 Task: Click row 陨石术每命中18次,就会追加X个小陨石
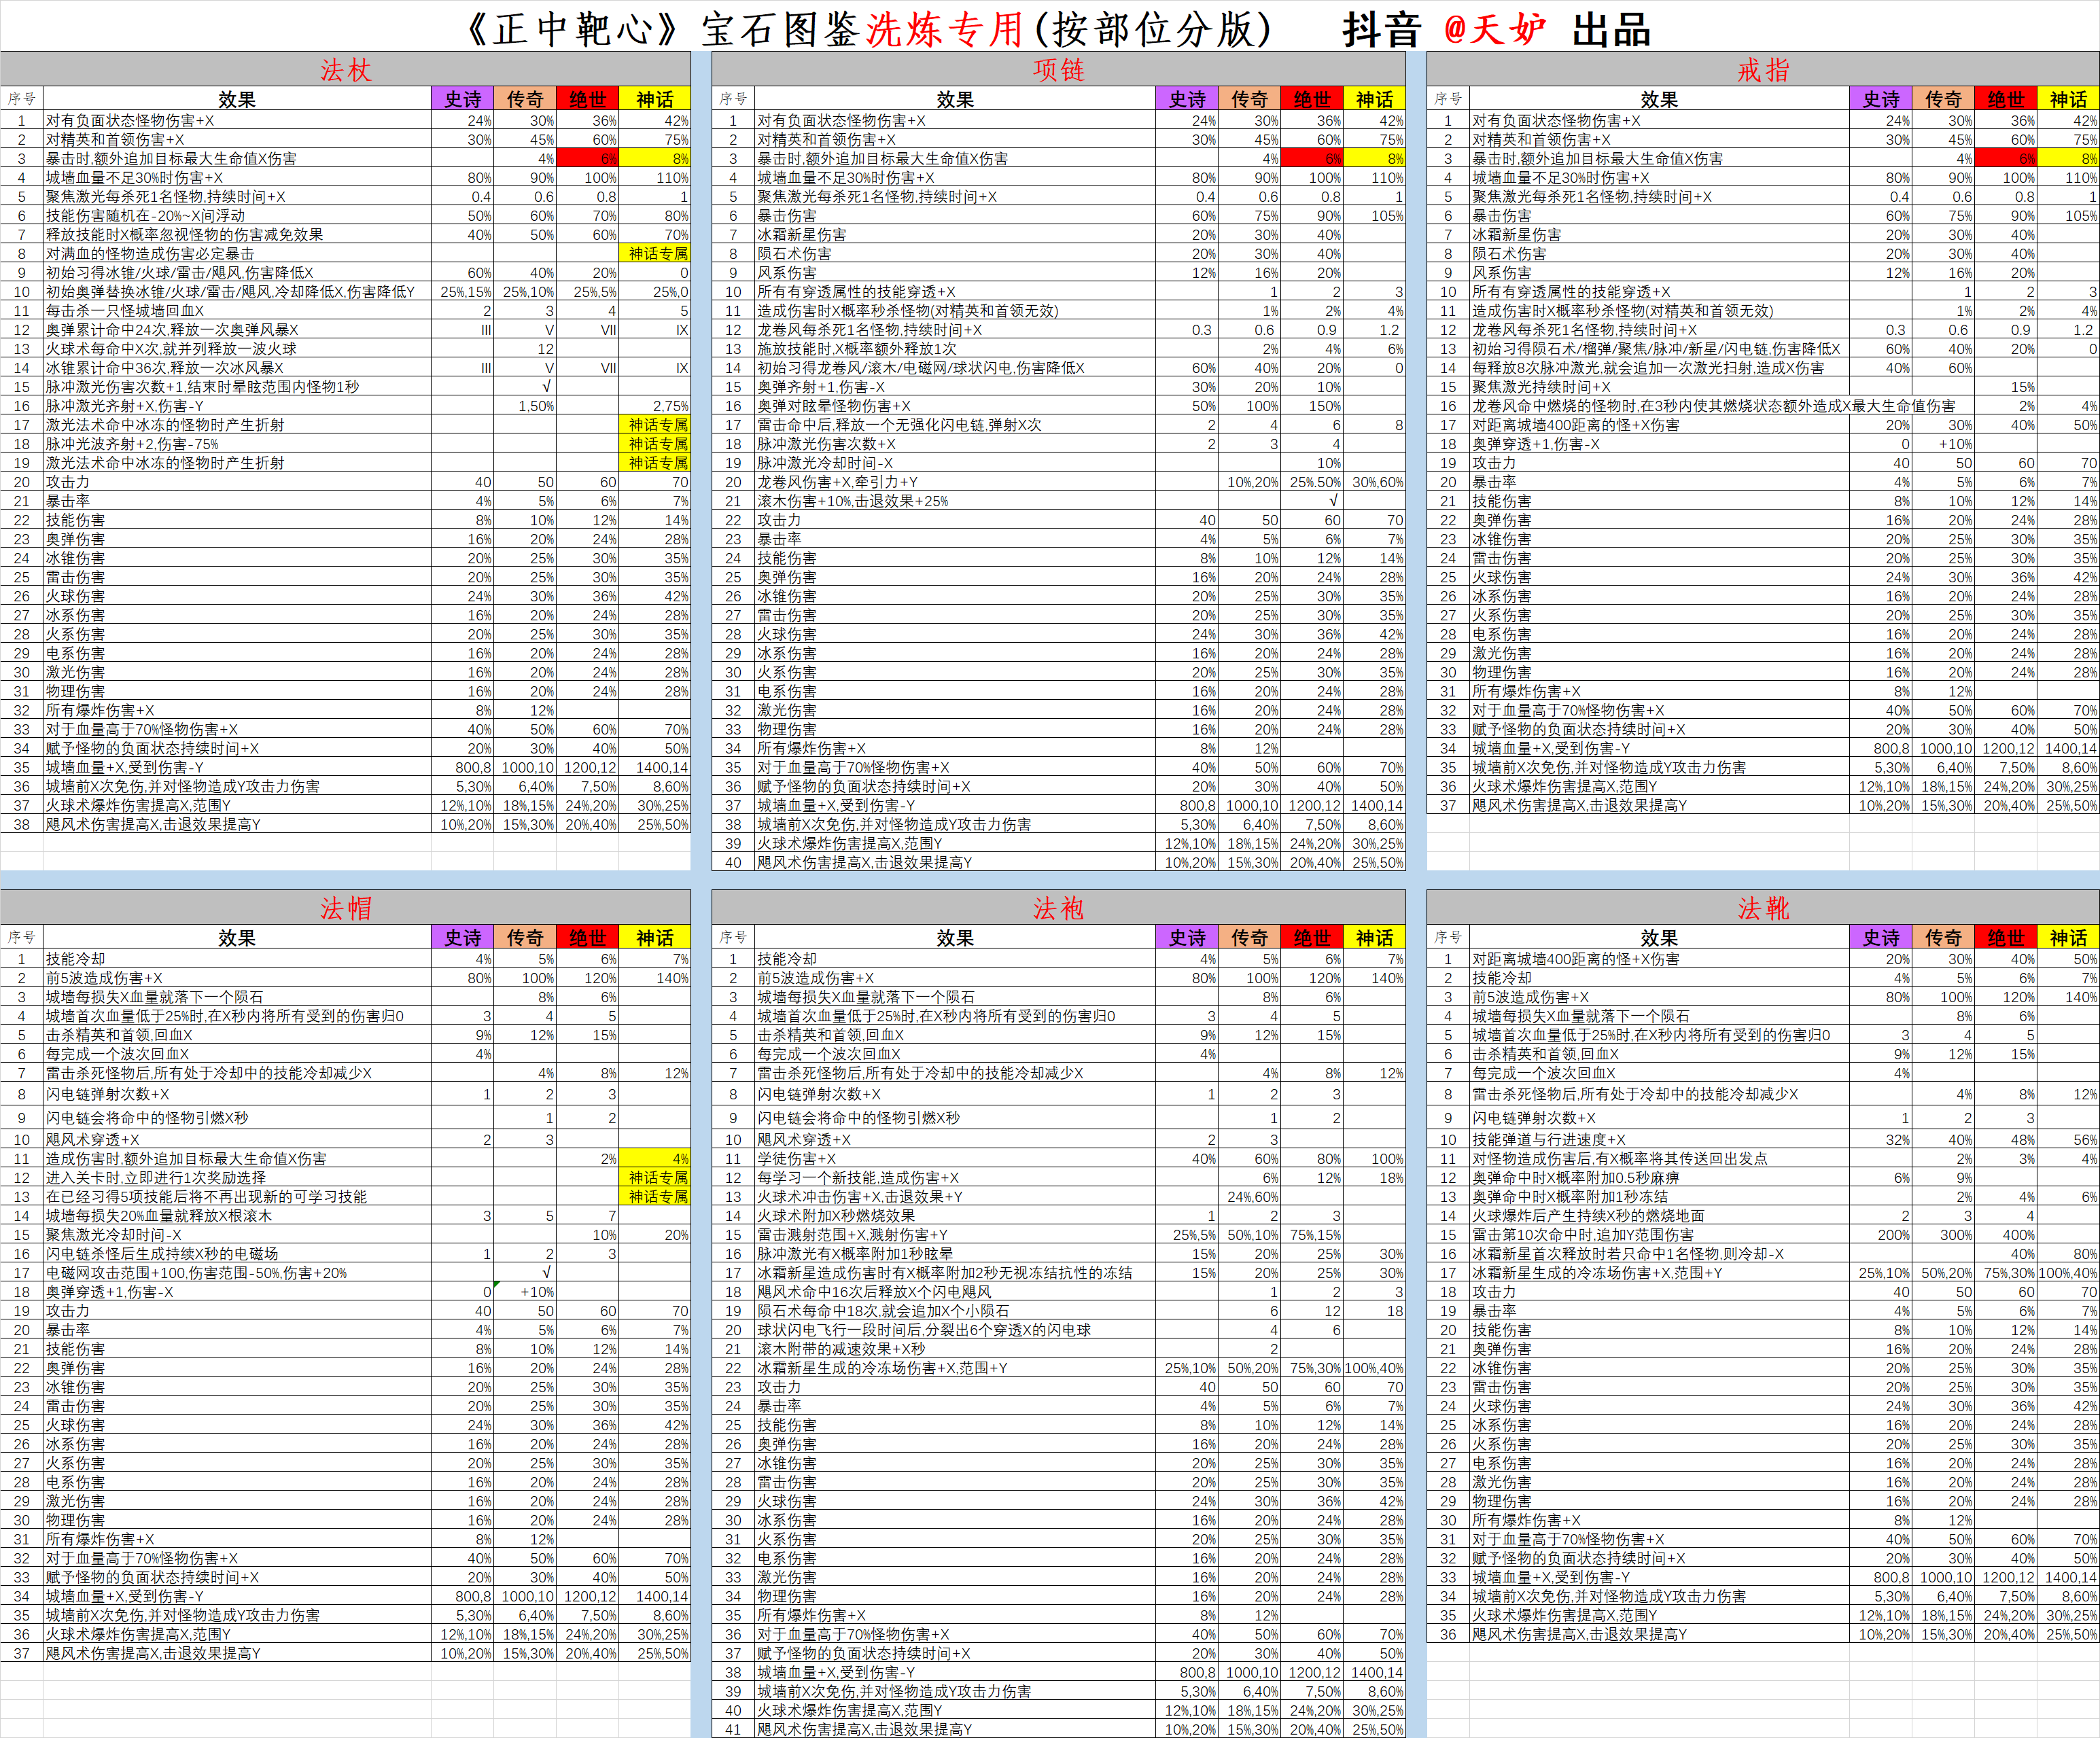(x=1059, y=1310)
